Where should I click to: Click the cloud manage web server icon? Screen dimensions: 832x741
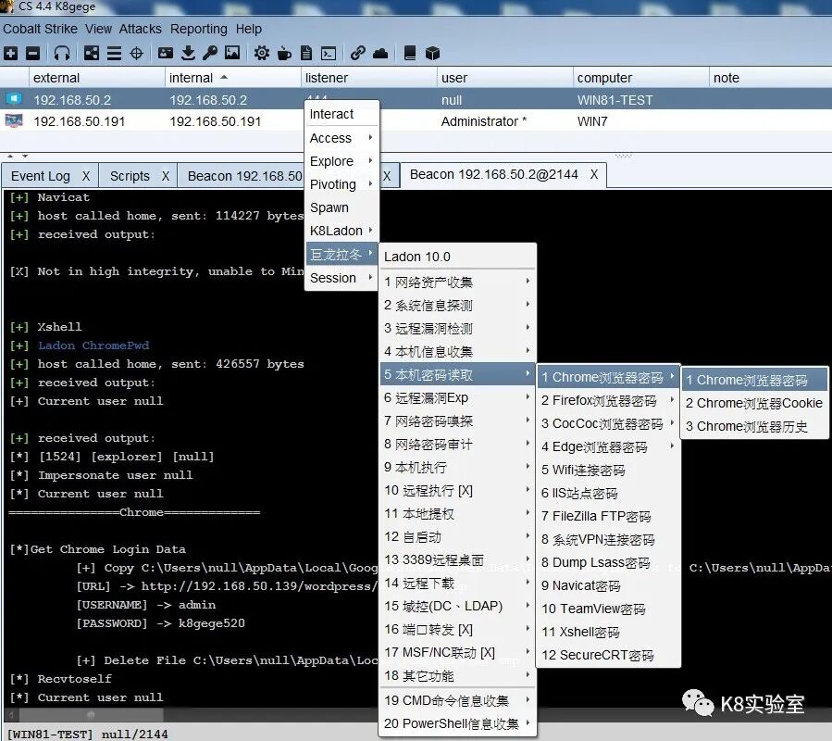[x=380, y=53]
